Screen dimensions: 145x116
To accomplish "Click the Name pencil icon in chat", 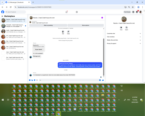I will pyautogui.click(x=68, y=32).
